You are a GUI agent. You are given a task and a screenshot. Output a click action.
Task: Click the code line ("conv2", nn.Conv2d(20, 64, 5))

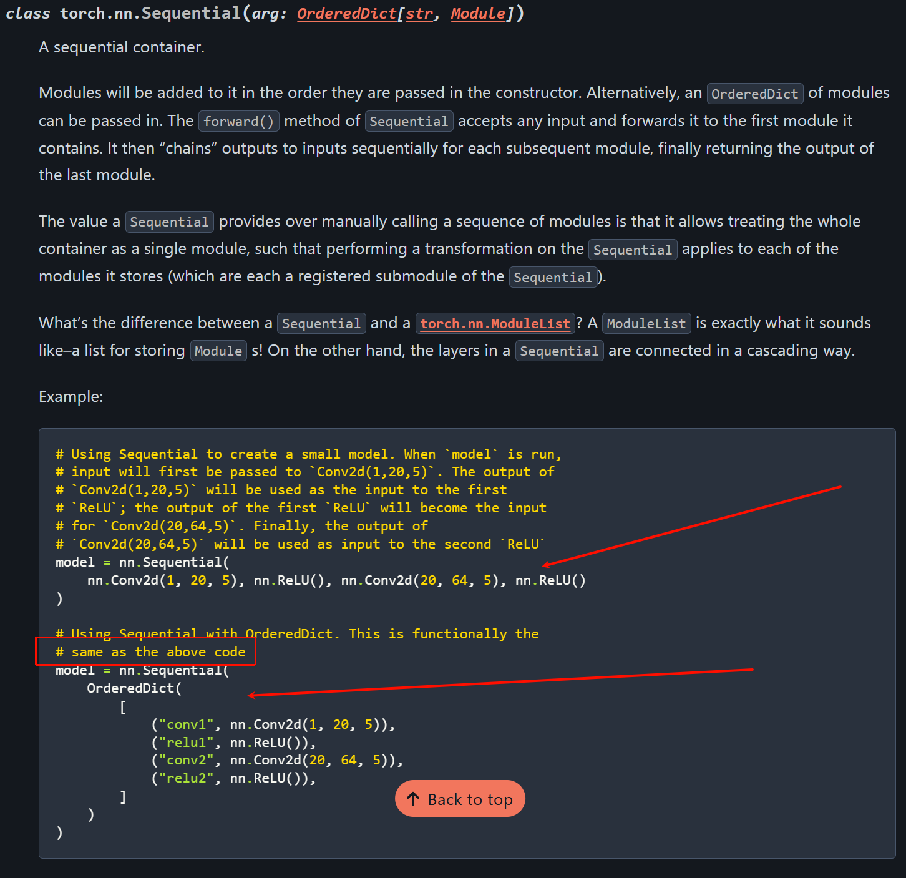pyautogui.click(x=277, y=760)
